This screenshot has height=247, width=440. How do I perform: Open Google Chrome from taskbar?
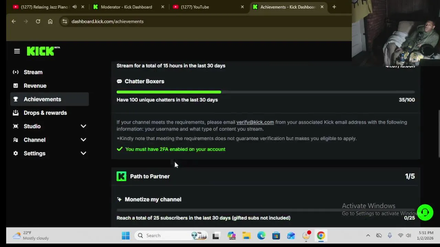pos(321,236)
